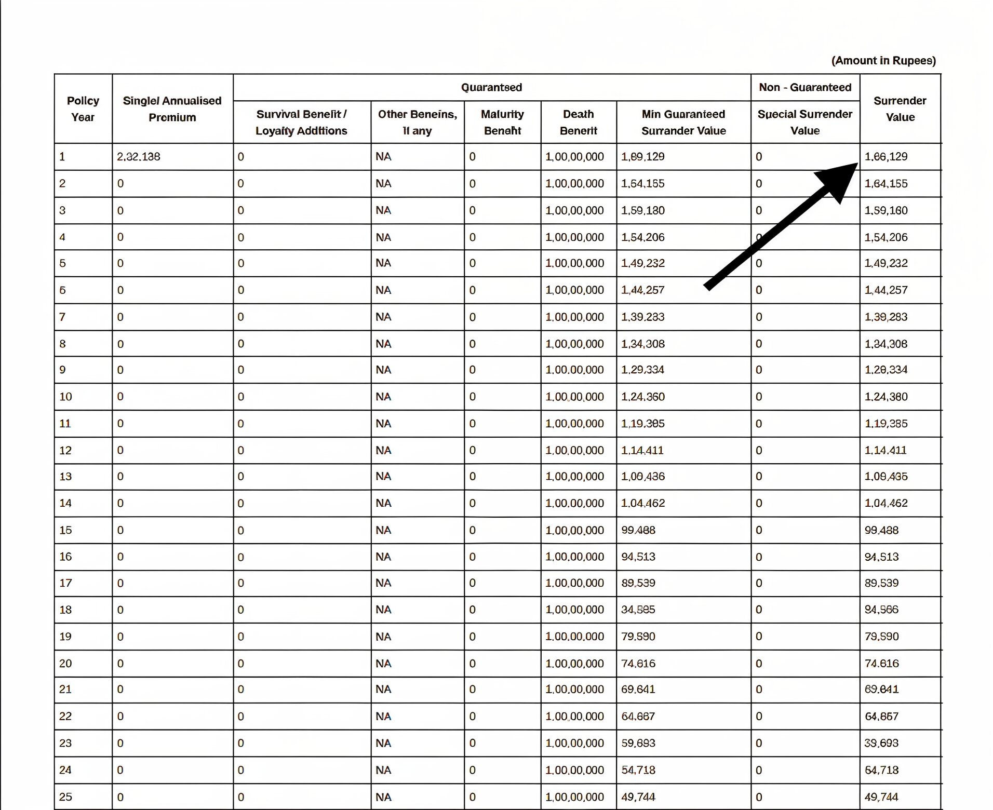
Task: Click the NA cell in year 20 row
Action: coord(383,664)
